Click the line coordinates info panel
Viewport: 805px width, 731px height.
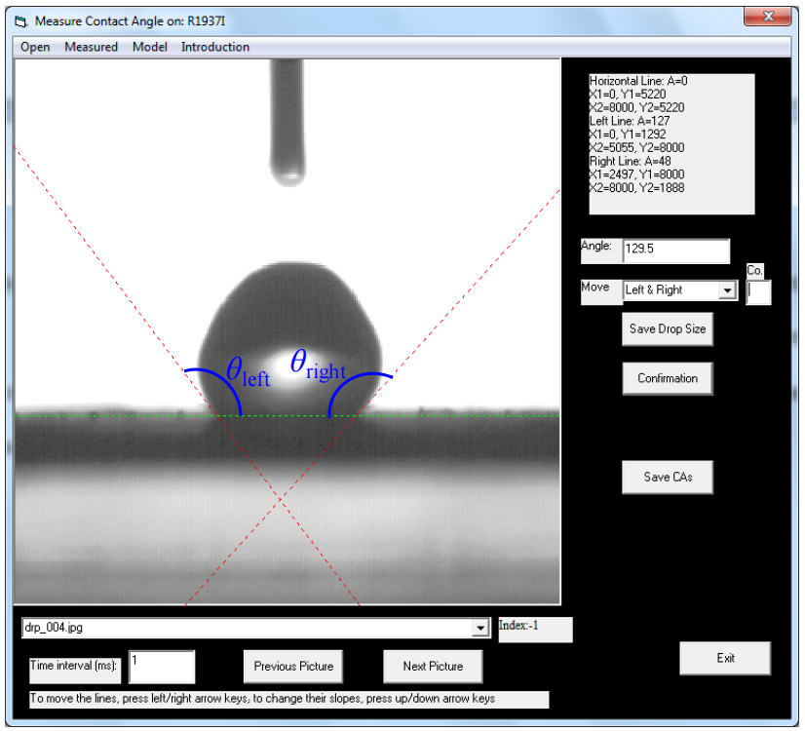(x=671, y=143)
